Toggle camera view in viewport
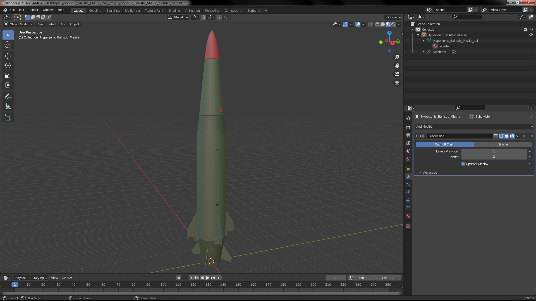The width and height of the screenshot is (536, 301). tap(397, 74)
